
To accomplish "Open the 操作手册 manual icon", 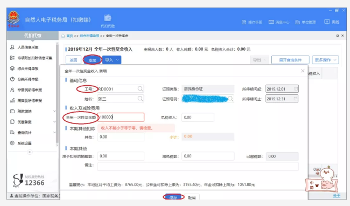I will coord(244,22).
